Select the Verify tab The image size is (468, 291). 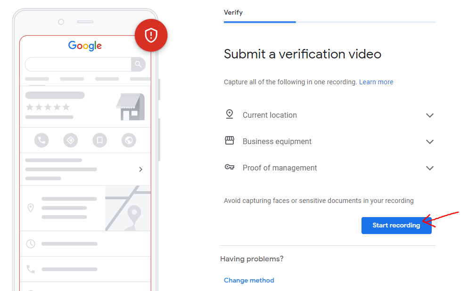233,12
